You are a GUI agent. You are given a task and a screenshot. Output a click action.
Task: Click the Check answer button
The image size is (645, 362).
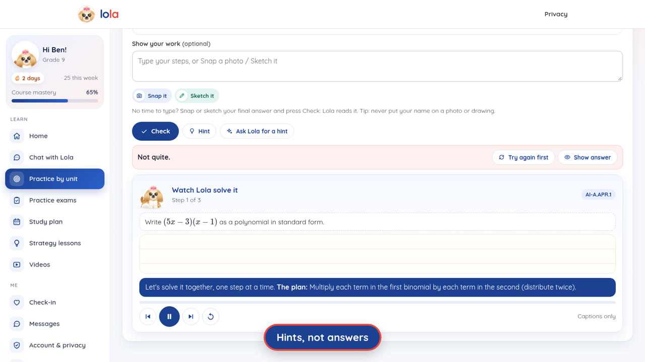(x=155, y=131)
